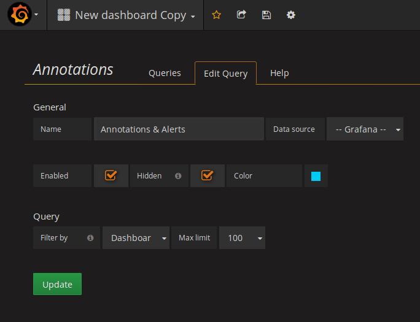The image size is (420, 322).
Task: Open the New dashboard Copy title dropdown
Action: tap(134, 15)
